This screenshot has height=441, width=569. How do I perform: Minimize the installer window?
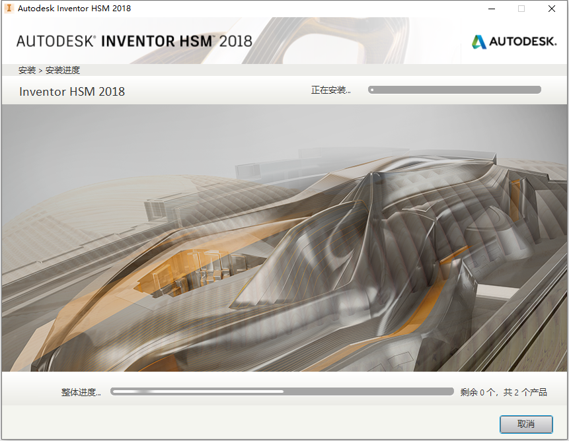(492, 9)
